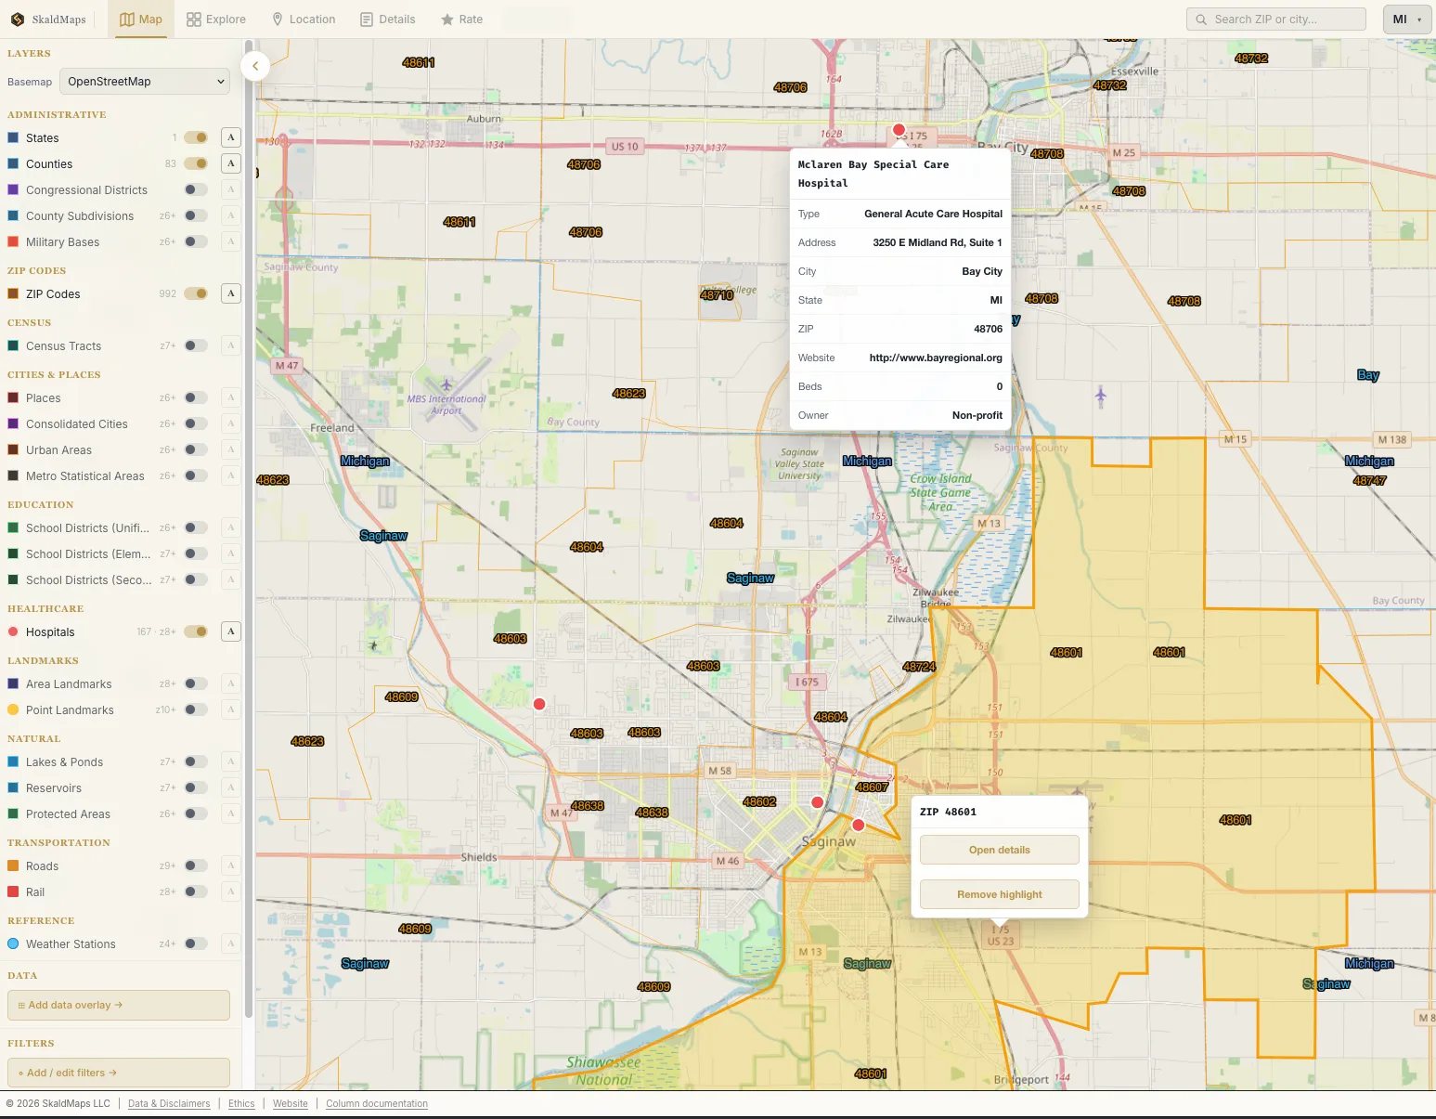Click label 'A' button for Point Landmarks
1436x1119 pixels.
coord(231,709)
